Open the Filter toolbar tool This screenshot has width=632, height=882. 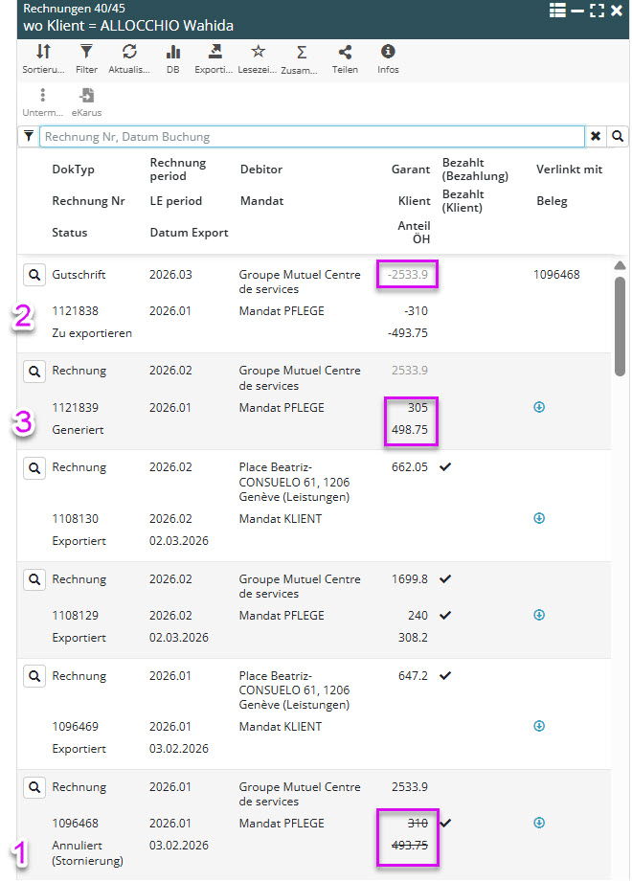click(x=86, y=53)
